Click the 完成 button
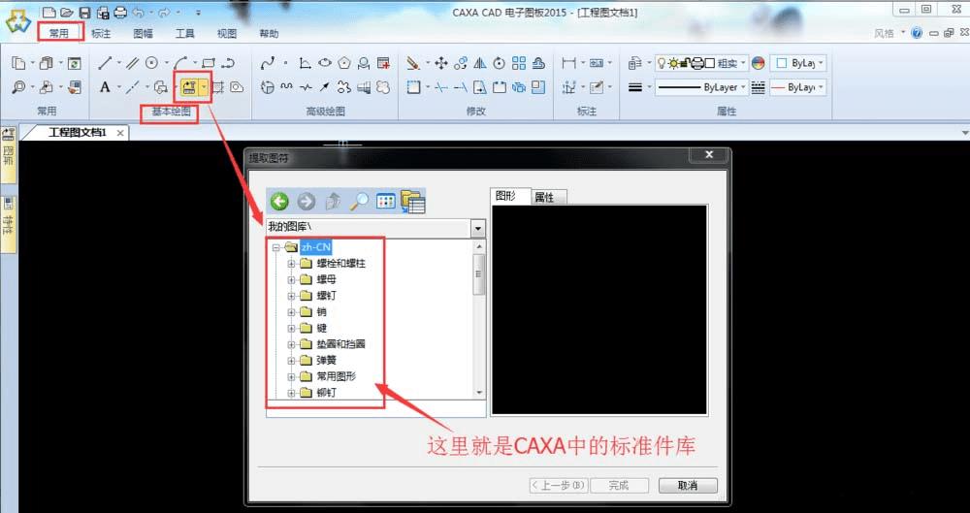 [x=619, y=486]
